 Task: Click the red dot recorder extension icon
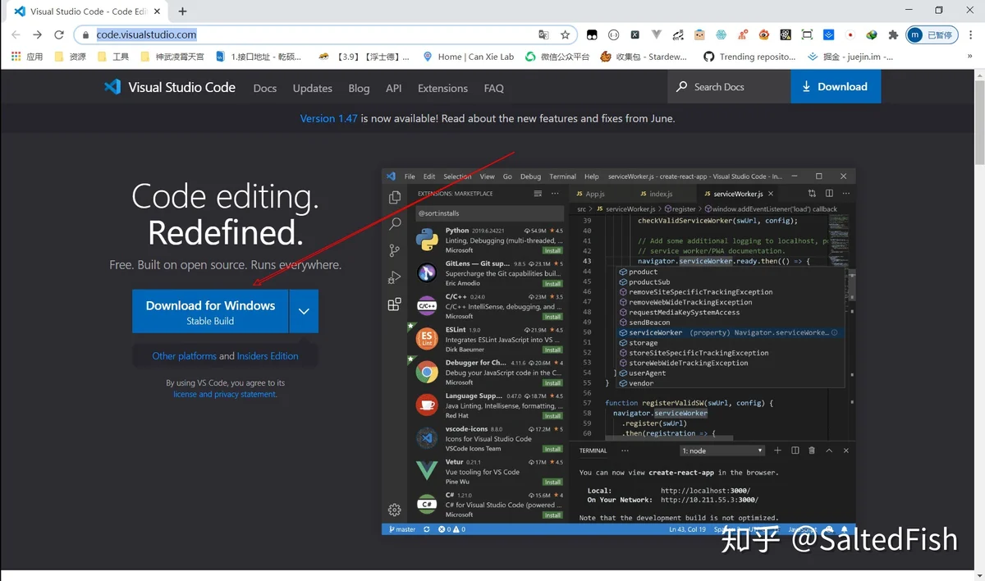coord(850,35)
